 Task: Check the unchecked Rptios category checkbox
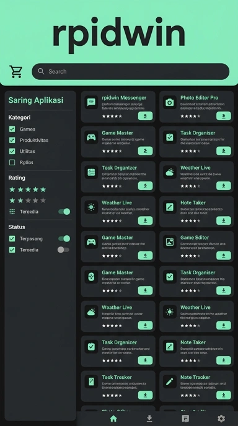point(12,162)
